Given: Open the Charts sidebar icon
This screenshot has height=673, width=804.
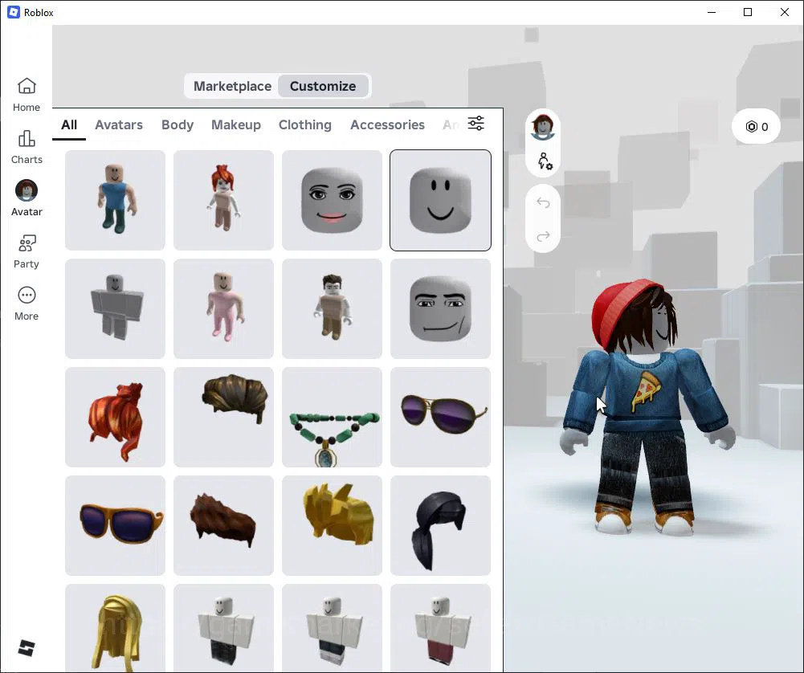Looking at the screenshot, I should (27, 147).
